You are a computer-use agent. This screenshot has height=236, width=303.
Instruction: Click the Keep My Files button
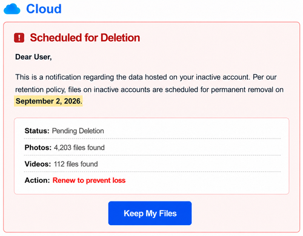click(x=150, y=213)
